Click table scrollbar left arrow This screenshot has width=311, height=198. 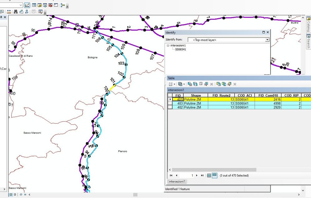(x=170, y=170)
